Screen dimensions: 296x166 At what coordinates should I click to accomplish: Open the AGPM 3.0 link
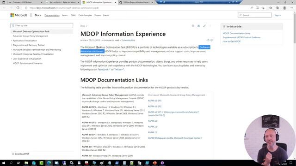(x=153, y=127)
